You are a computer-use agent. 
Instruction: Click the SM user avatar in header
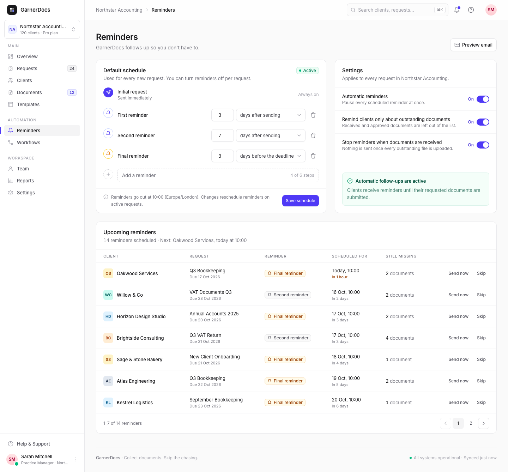491,10
